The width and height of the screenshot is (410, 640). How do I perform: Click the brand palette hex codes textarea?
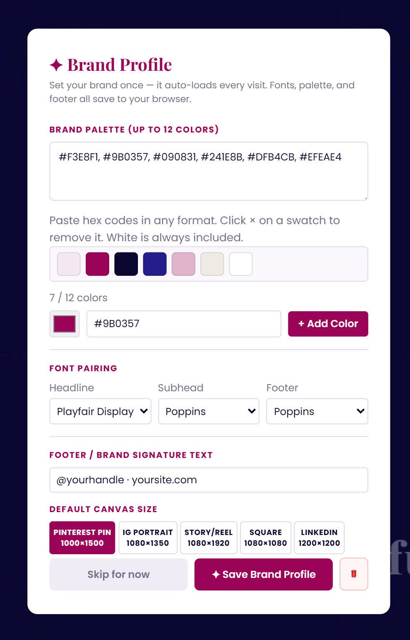208,171
